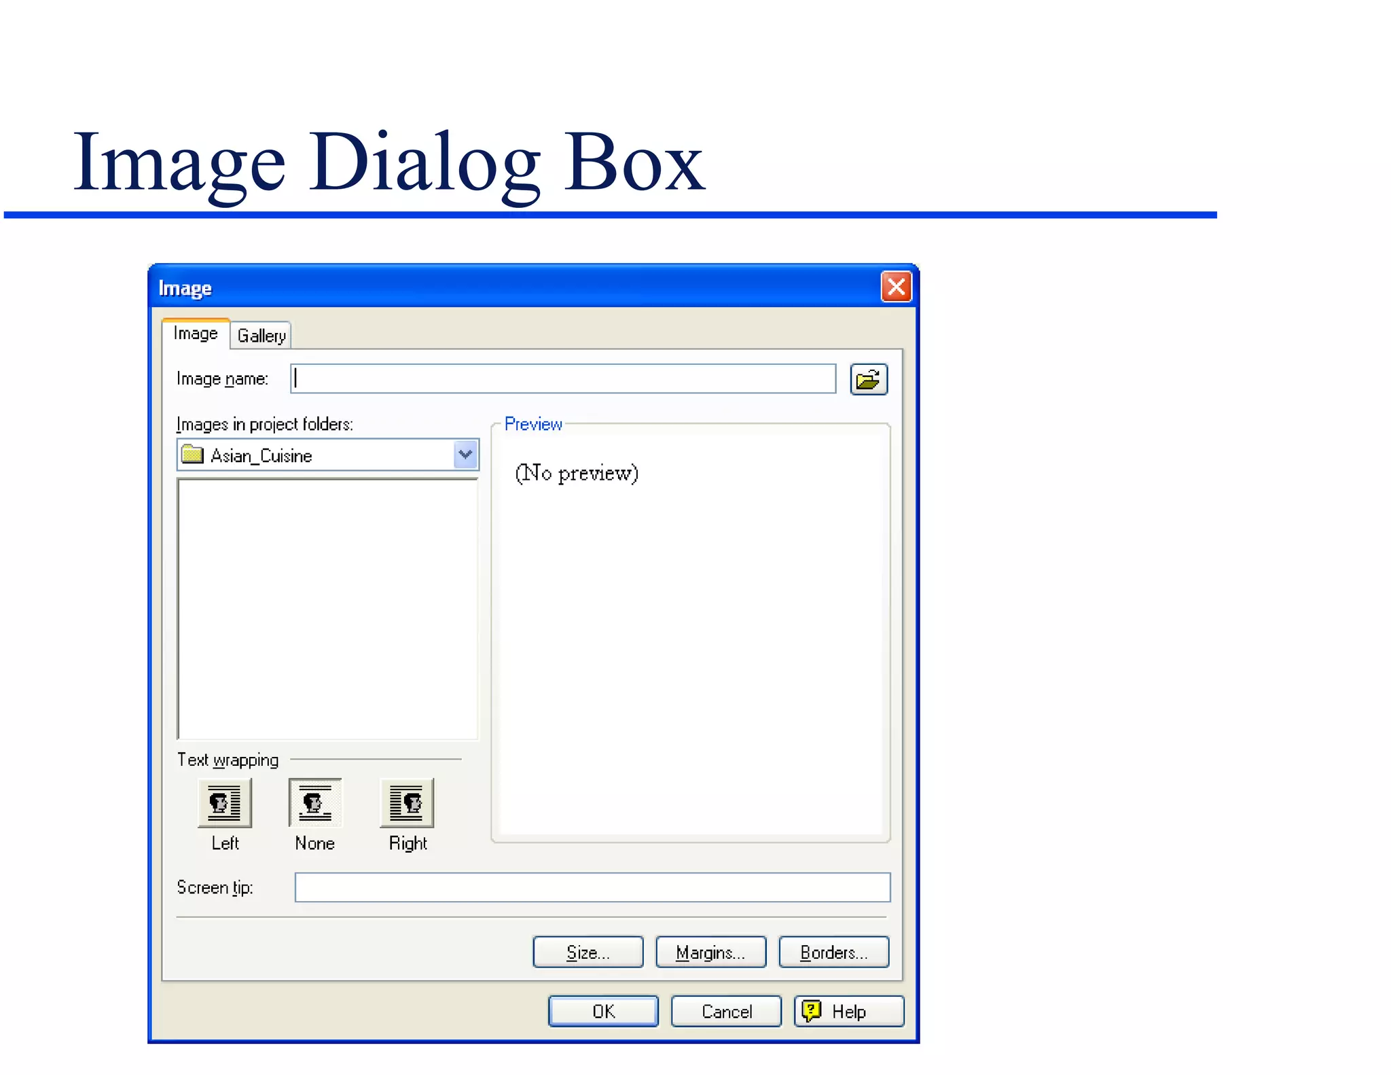This screenshot has height=1075, width=1391.
Task: Dismiss dialog with Cancel button
Action: (x=726, y=1011)
